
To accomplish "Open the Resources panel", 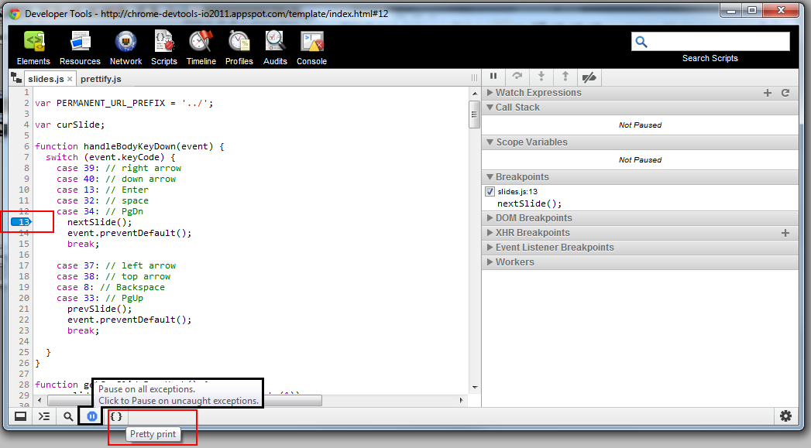I will pyautogui.click(x=80, y=48).
